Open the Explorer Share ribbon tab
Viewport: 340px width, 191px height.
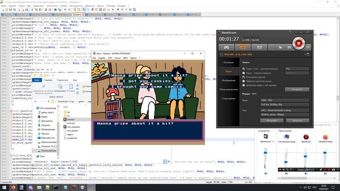pyautogui.click(x=62, y=80)
